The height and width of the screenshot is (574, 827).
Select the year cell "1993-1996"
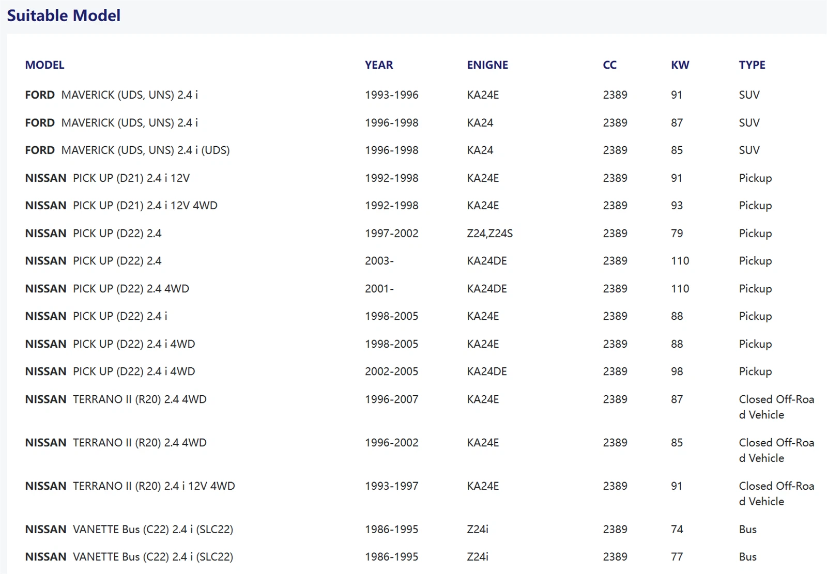(x=392, y=95)
